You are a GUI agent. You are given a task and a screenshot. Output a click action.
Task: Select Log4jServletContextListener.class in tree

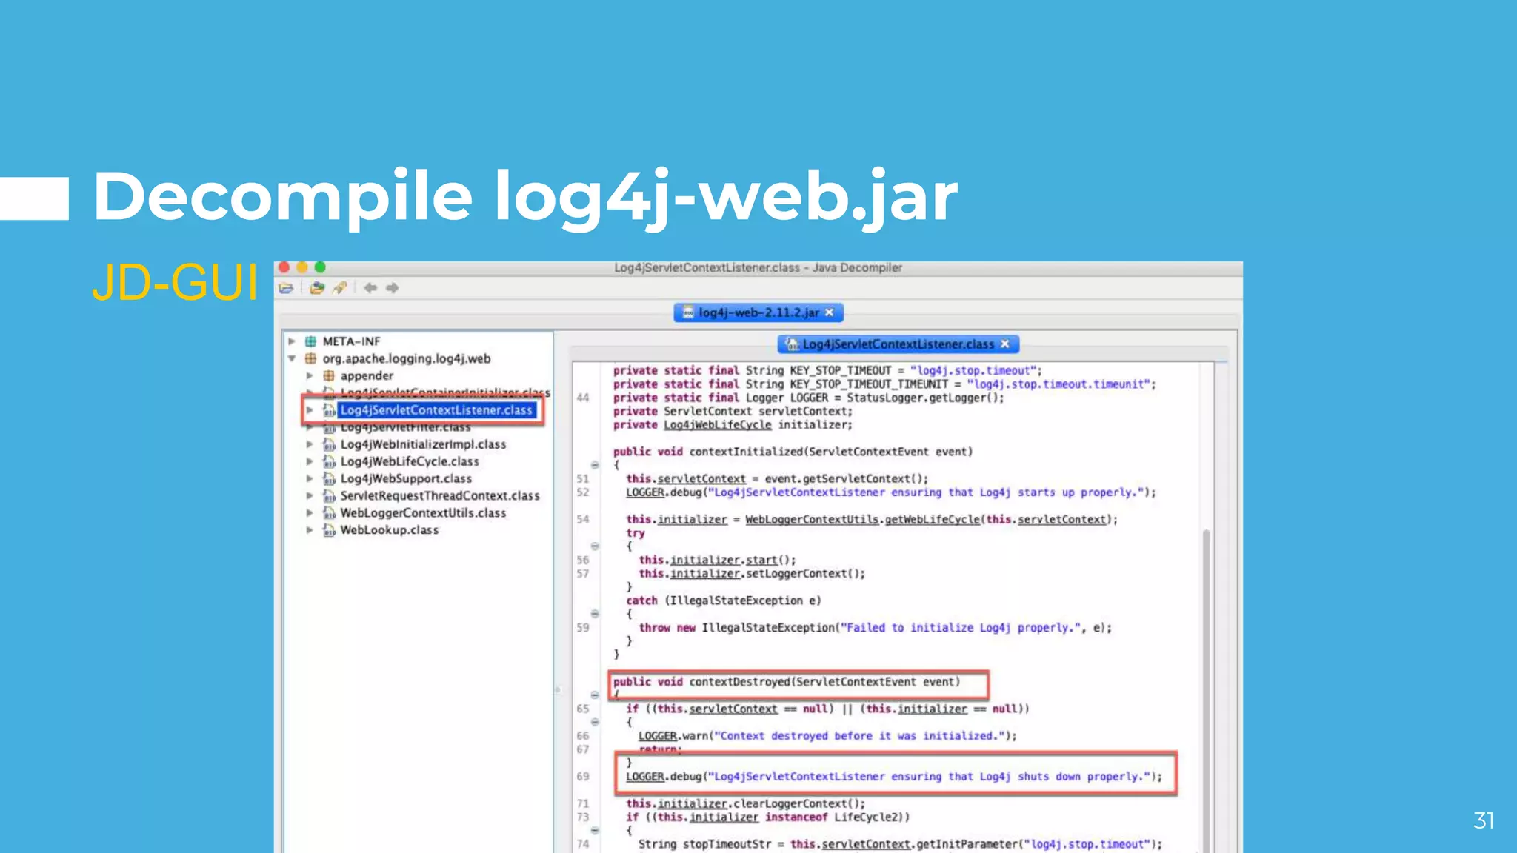pos(436,409)
